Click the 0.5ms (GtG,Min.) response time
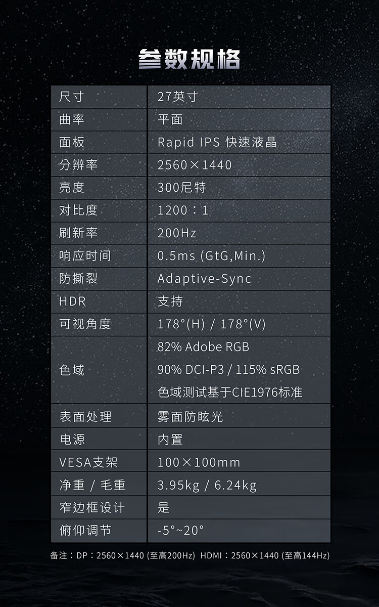The image size is (379, 607). click(x=211, y=256)
